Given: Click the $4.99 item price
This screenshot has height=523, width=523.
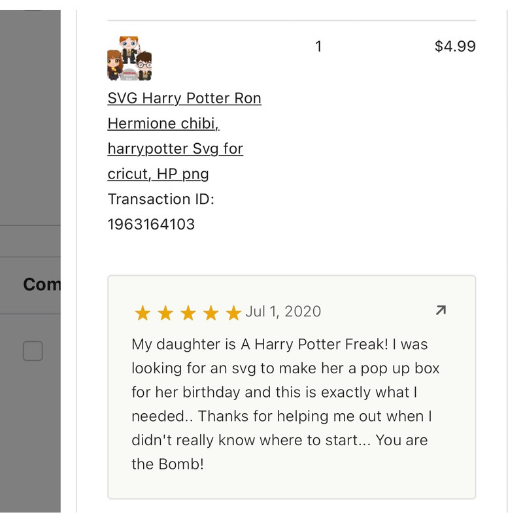Looking at the screenshot, I should pos(455,46).
